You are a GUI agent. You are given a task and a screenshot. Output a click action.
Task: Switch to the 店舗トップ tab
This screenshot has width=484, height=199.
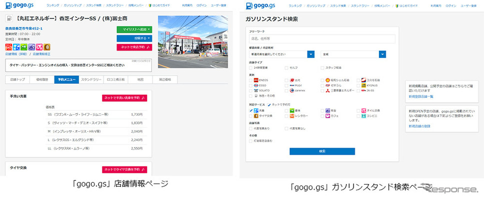[x=17, y=79]
